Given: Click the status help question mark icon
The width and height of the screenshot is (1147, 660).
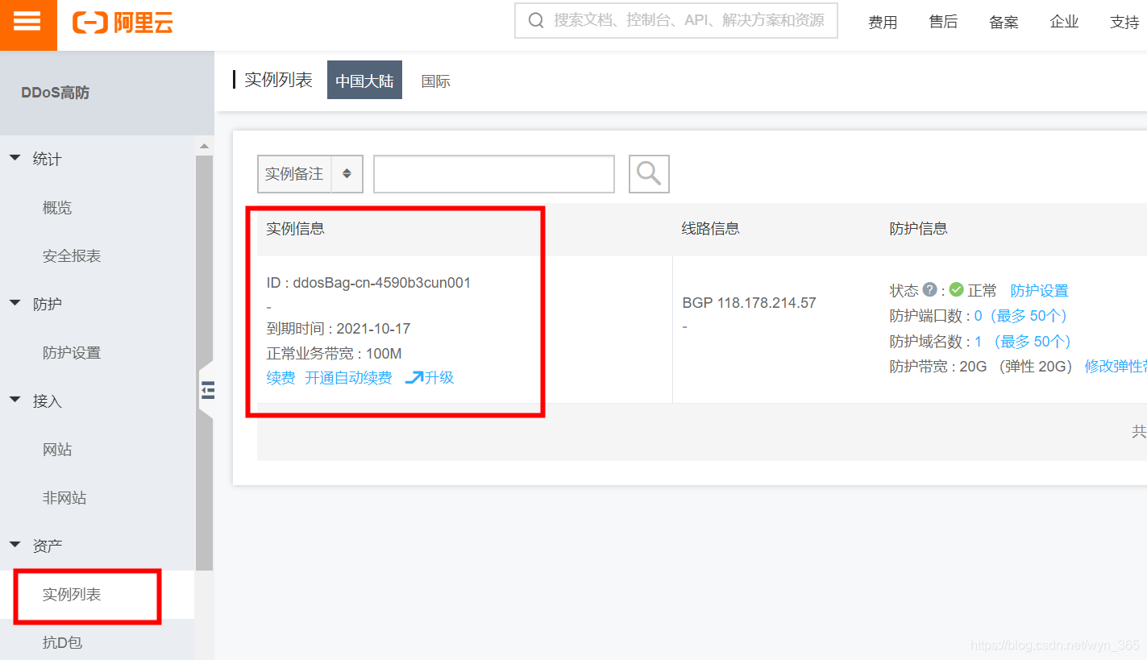Looking at the screenshot, I should (x=929, y=290).
